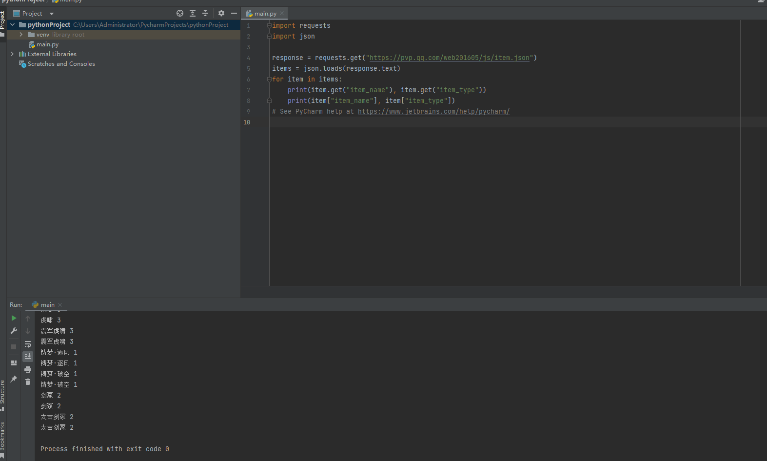The image size is (767, 461).
Task: Open the jetbrains.com help link in code
Action: [x=433, y=112]
